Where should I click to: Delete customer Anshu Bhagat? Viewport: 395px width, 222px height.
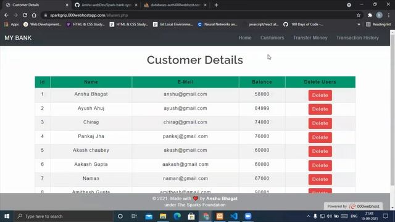point(320,95)
